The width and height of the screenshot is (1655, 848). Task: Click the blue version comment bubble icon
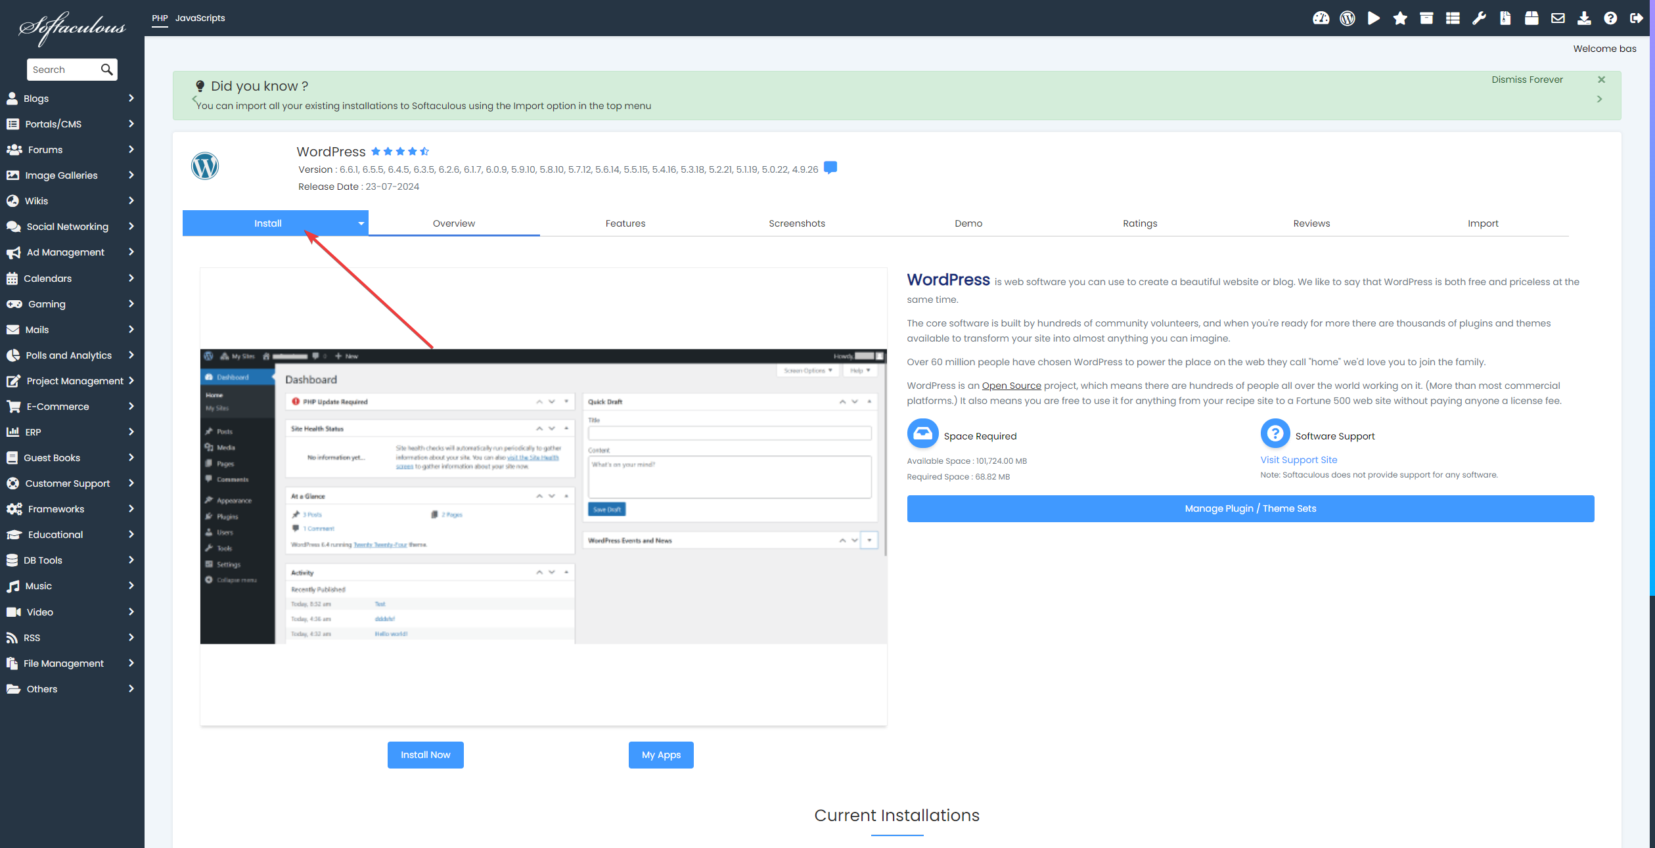point(830,168)
